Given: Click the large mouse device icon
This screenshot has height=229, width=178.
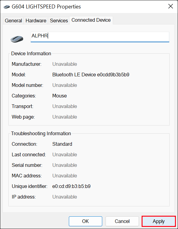Looking at the screenshot, I should (x=17, y=39).
